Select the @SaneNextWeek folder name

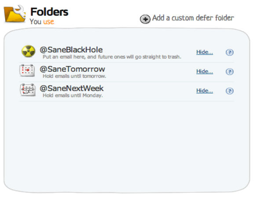pos(72,88)
